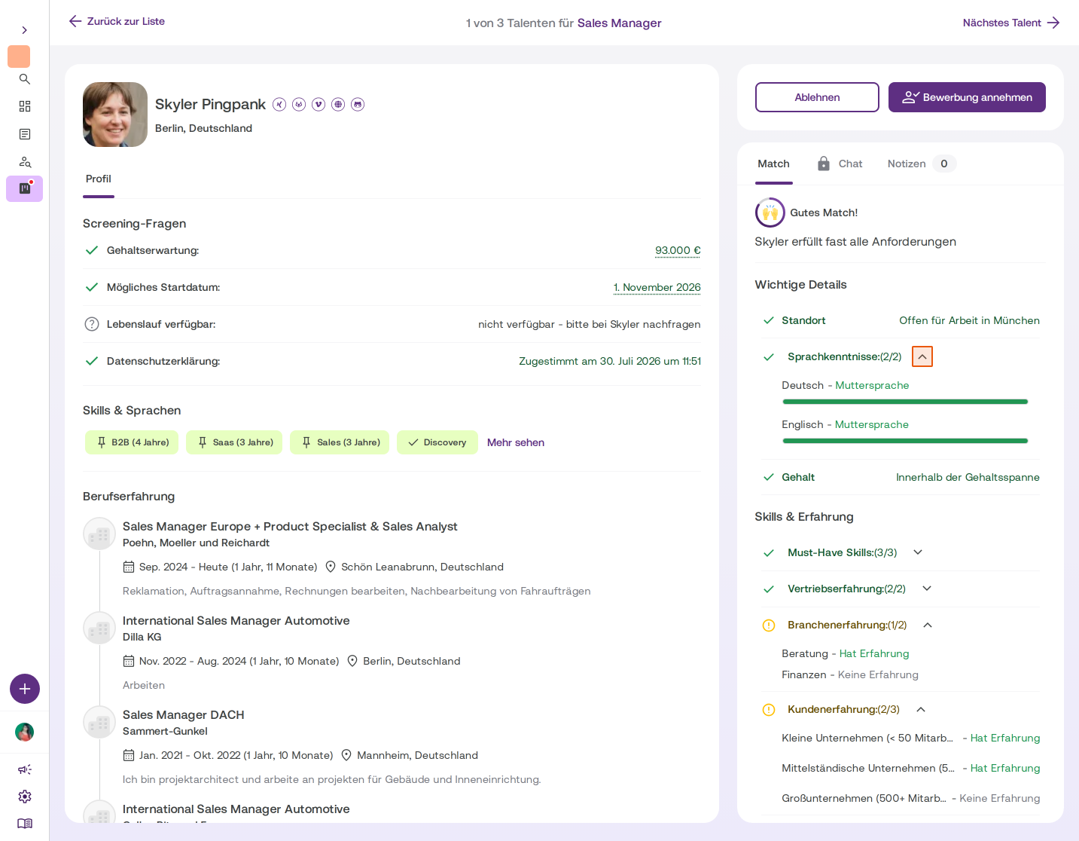
Task: Switch to the Chat tab
Action: point(840,164)
